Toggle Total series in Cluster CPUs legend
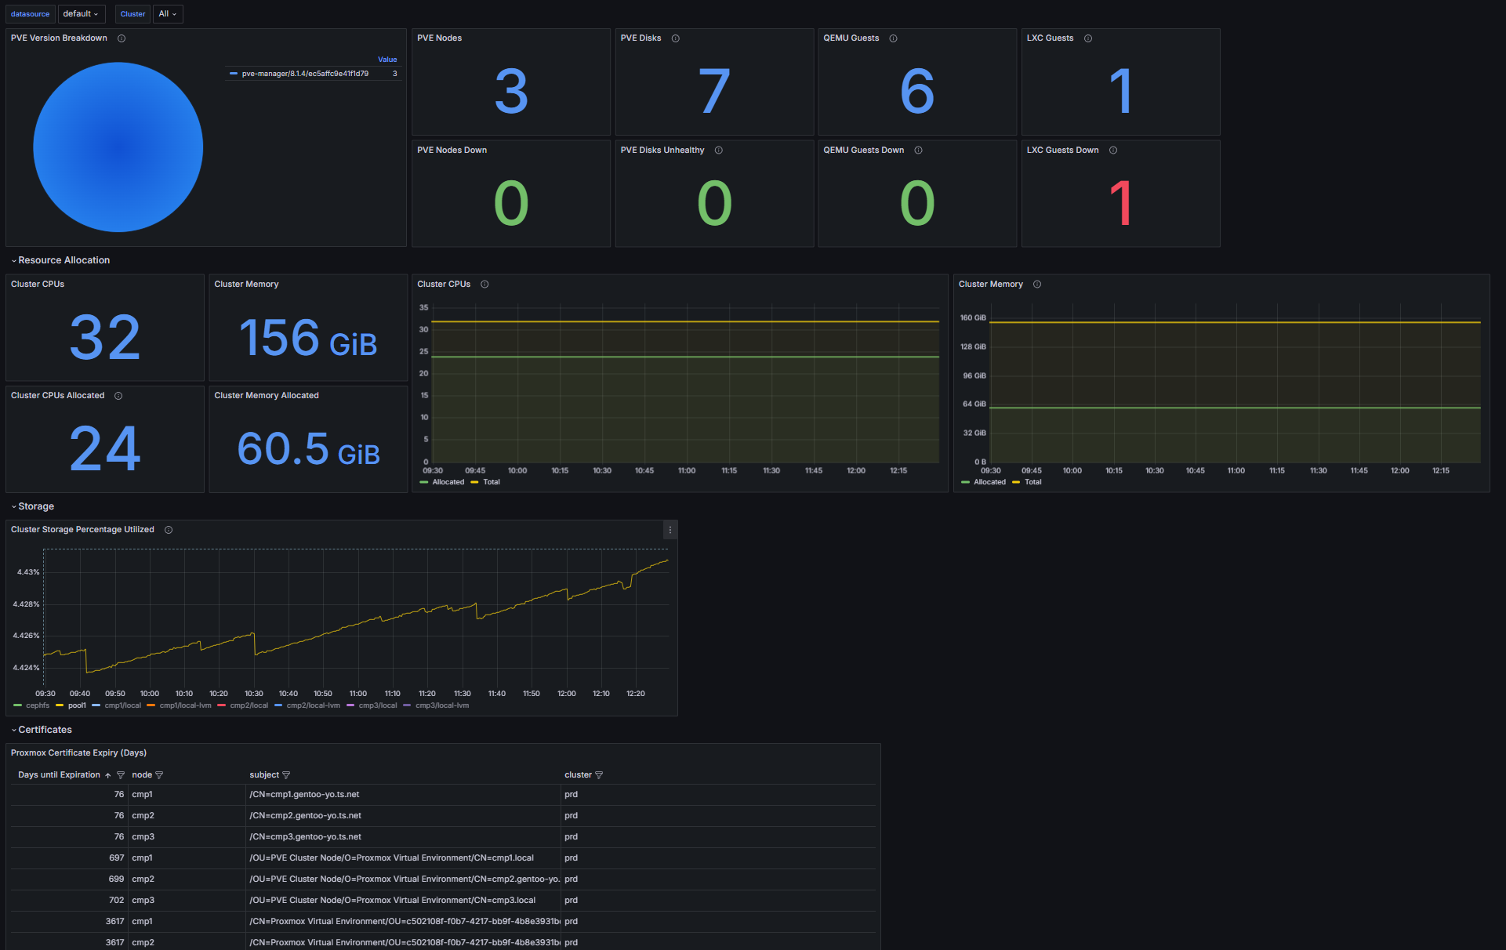 coord(491,482)
